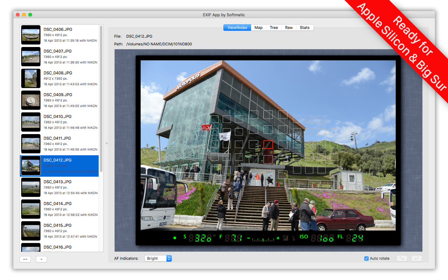Screen dimensions: 448x280
Task: Switch to the Tree tab
Action: (x=274, y=28)
